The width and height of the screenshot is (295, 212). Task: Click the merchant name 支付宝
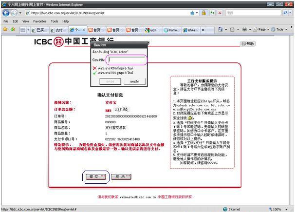coord(111,103)
